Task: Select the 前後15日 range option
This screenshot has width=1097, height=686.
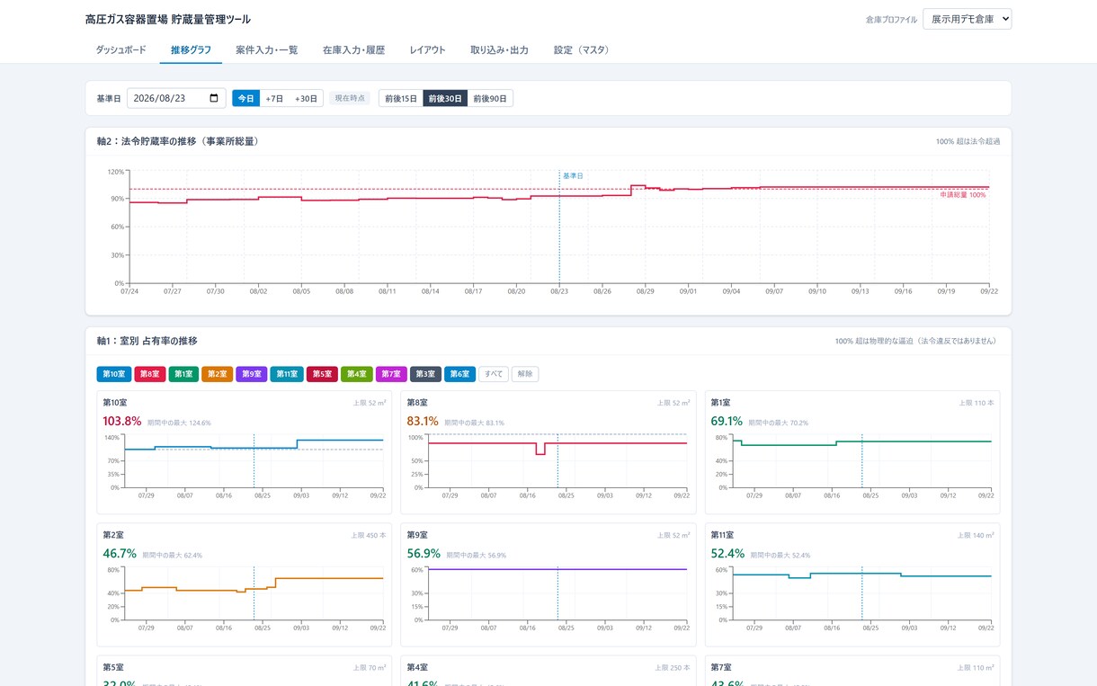Action: pos(401,99)
